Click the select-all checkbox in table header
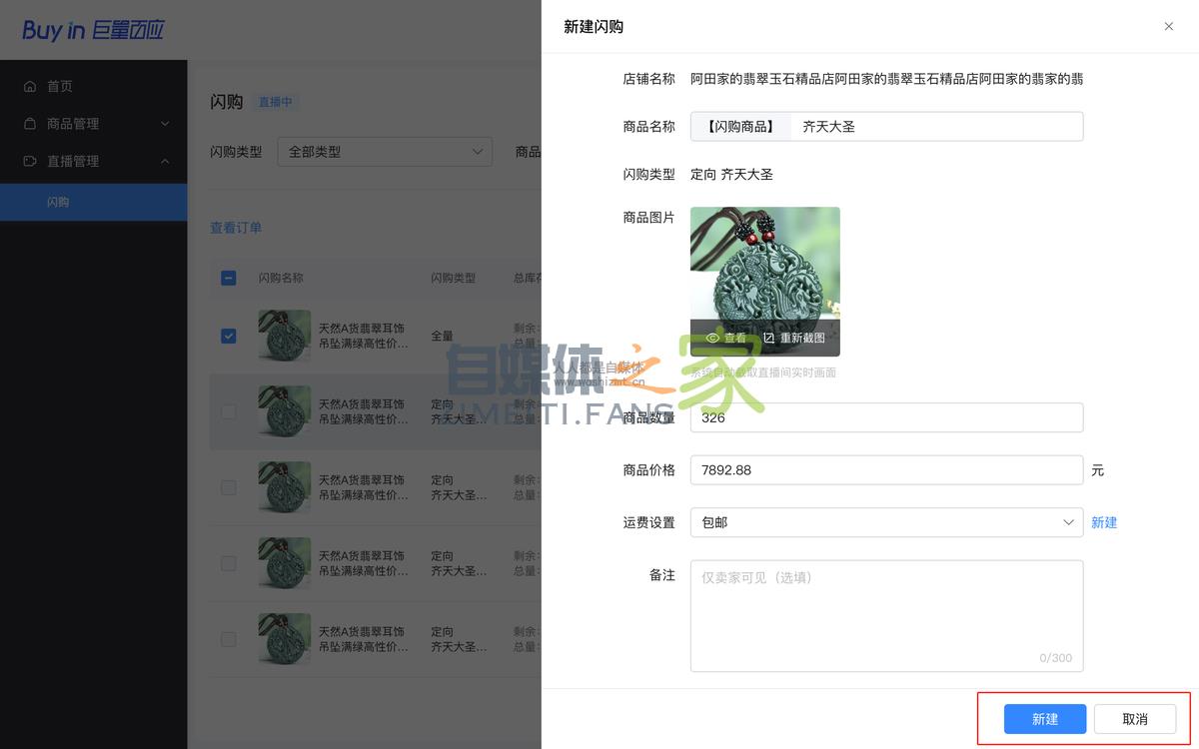This screenshot has width=1199, height=749. pyautogui.click(x=228, y=278)
